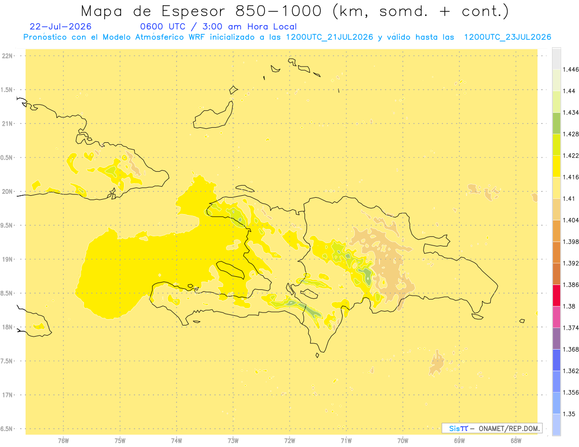
Task: Click the legend value 1.434
Action: pos(571,112)
